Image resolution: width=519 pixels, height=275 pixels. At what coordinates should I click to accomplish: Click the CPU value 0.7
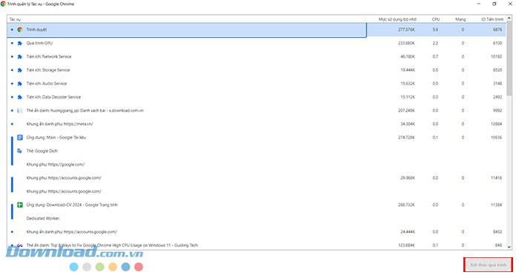(x=435, y=57)
